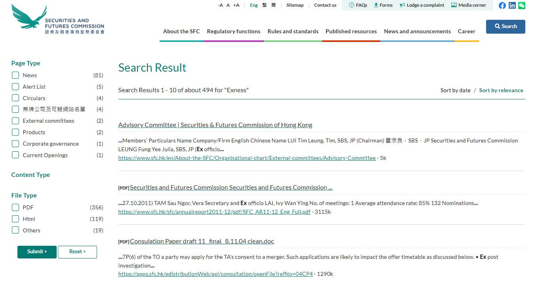Tick the Current Openings checkbox
This screenshot has height=281, width=538.
pyautogui.click(x=15, y=155)
